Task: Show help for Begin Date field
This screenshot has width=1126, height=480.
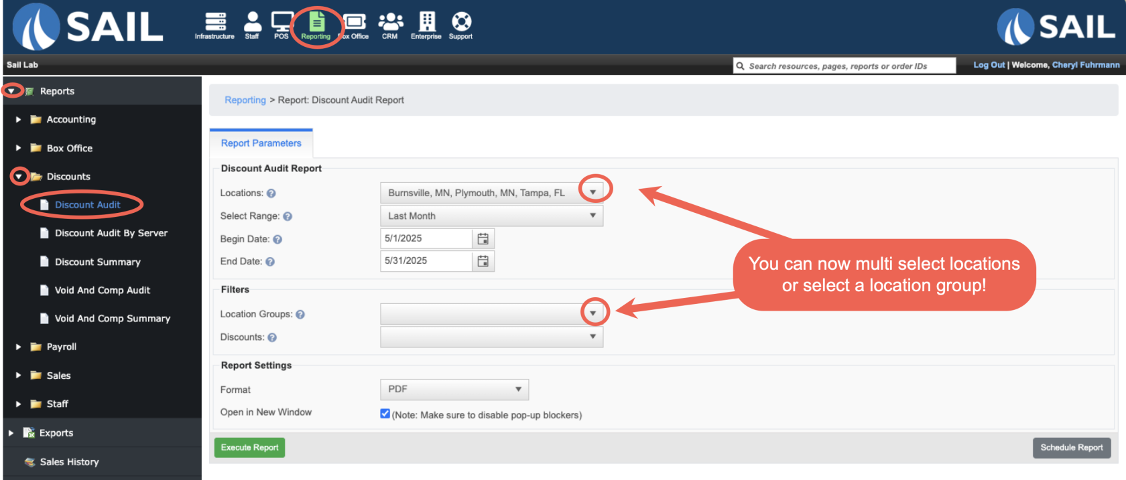Action: tap(277, 239)
